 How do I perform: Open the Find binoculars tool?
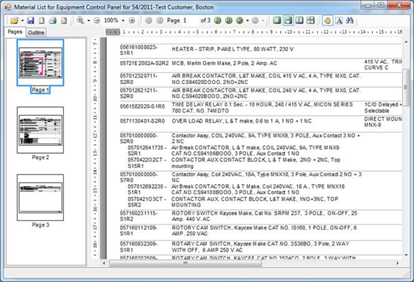point(350,21)
